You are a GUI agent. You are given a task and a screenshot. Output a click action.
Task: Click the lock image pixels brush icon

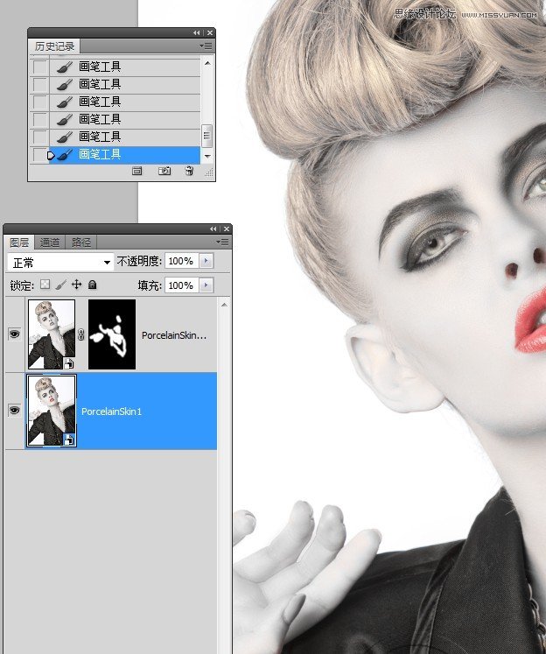point(60,285)
